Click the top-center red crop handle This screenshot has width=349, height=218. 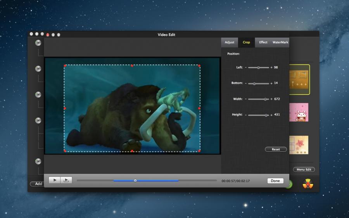pyautogui.click(x=132, y=66)
